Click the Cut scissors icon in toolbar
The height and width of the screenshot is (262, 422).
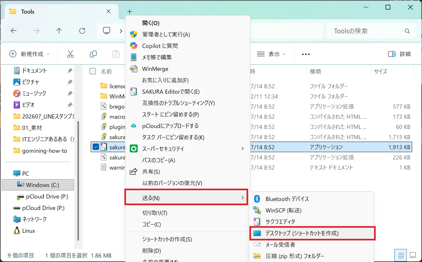[x=70, y=54]
